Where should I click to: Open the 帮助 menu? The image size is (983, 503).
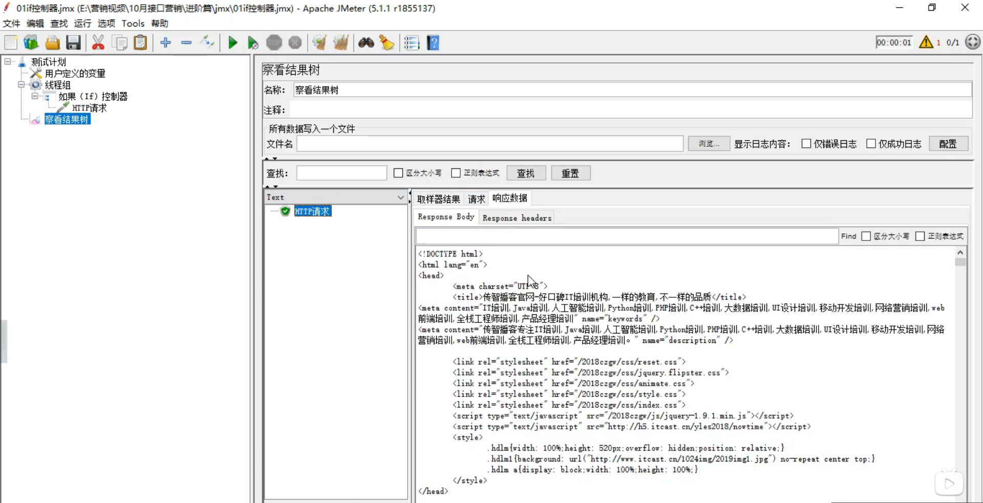160,24
